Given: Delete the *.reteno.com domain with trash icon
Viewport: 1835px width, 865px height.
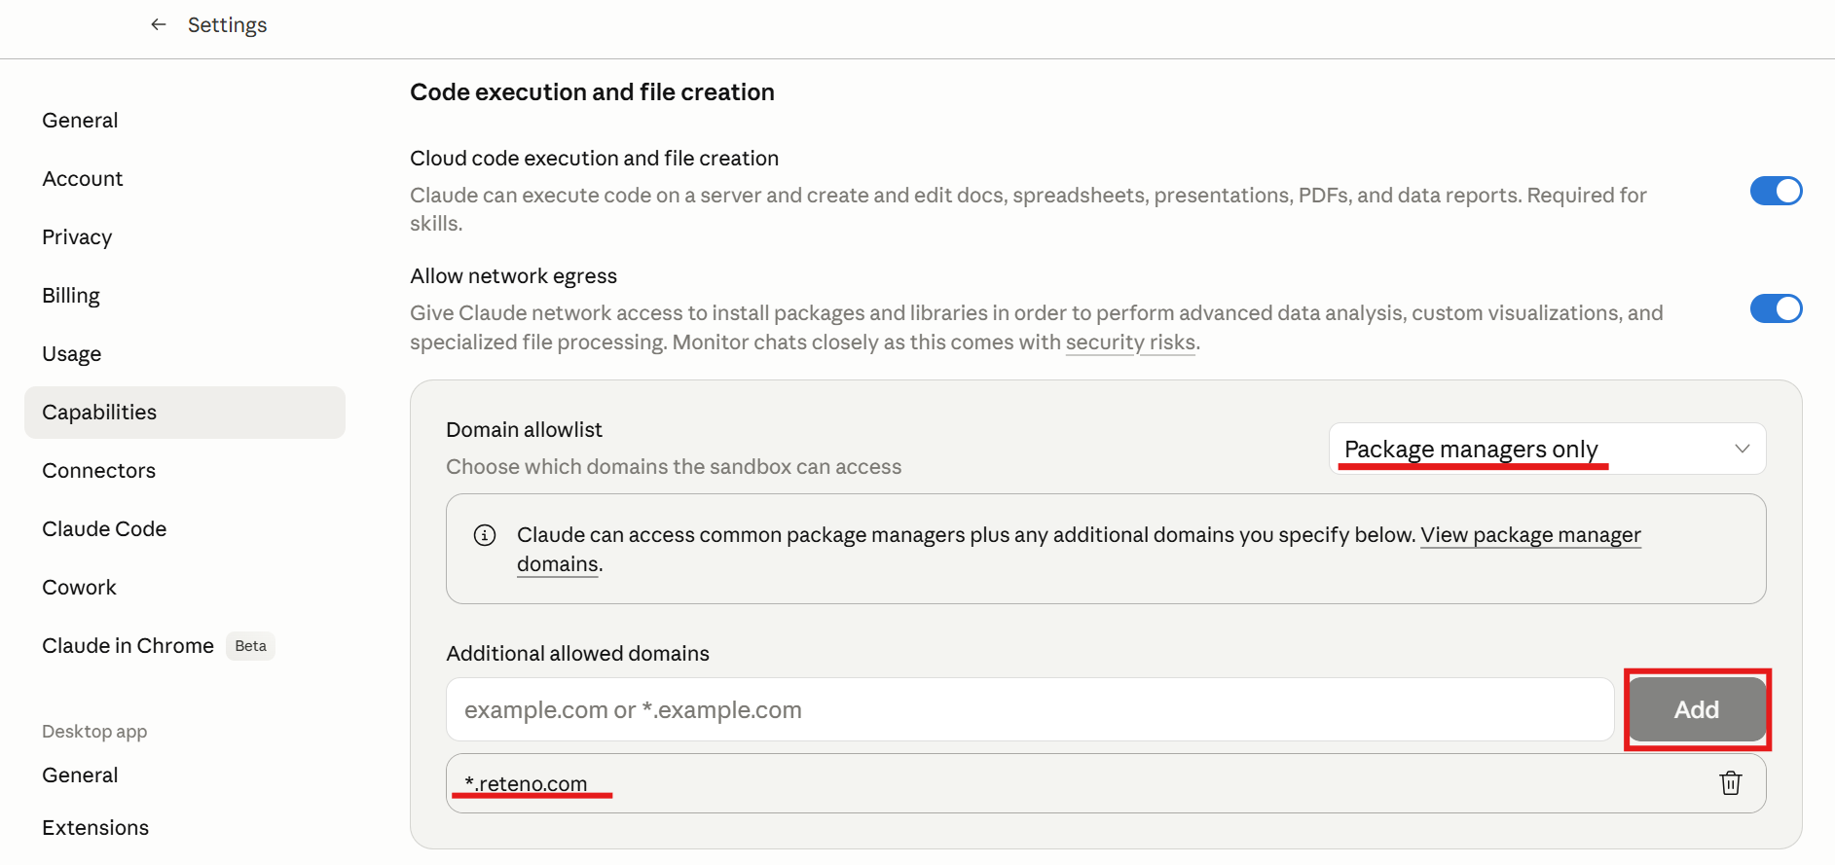Looking at the screenshot, I should pos(1730,783).
